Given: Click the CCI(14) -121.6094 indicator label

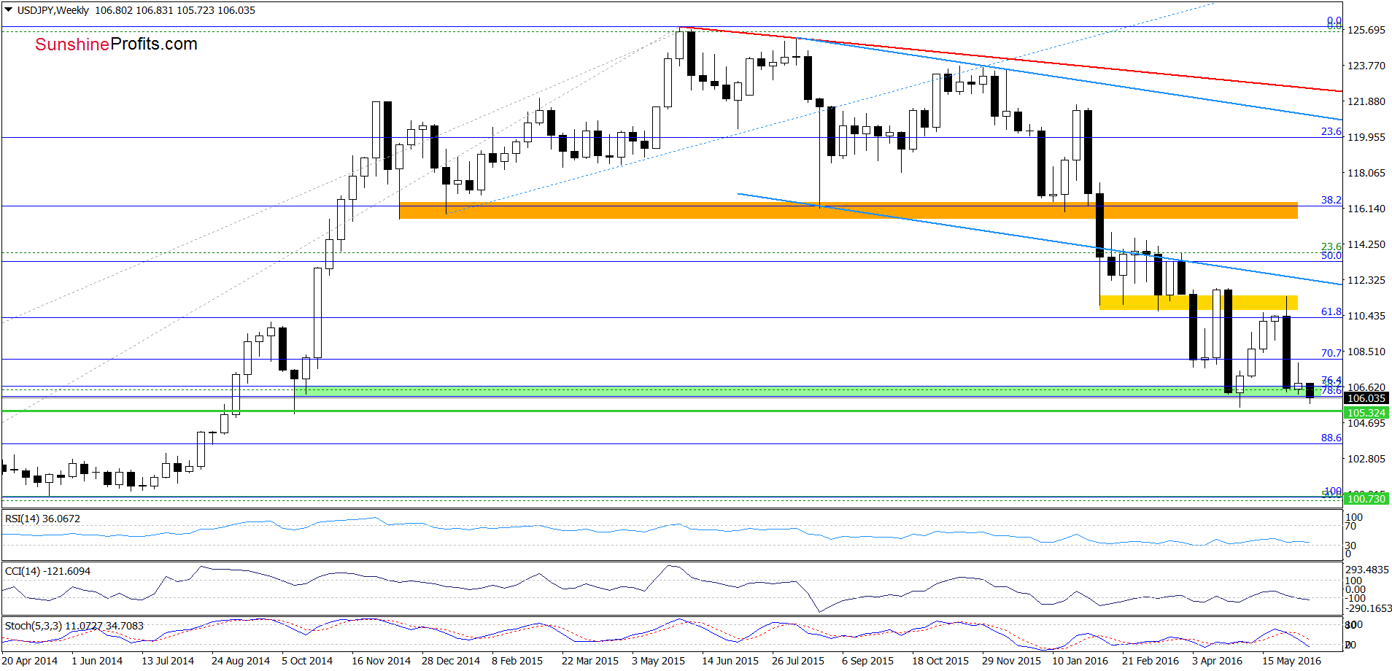Looking at the screenshot, I should pyautogui.click(x=47, y=571).
